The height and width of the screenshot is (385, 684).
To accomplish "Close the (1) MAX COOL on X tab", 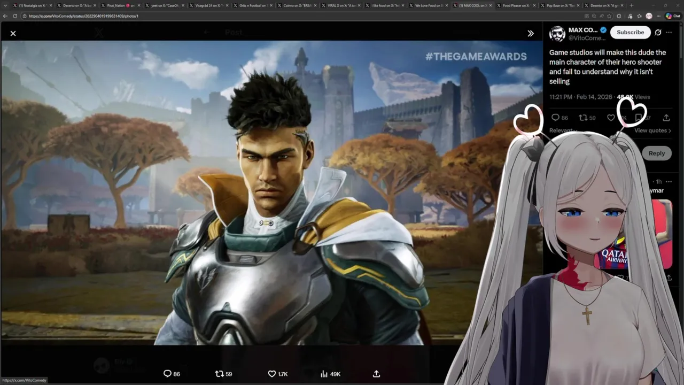I will coord(490,5).
